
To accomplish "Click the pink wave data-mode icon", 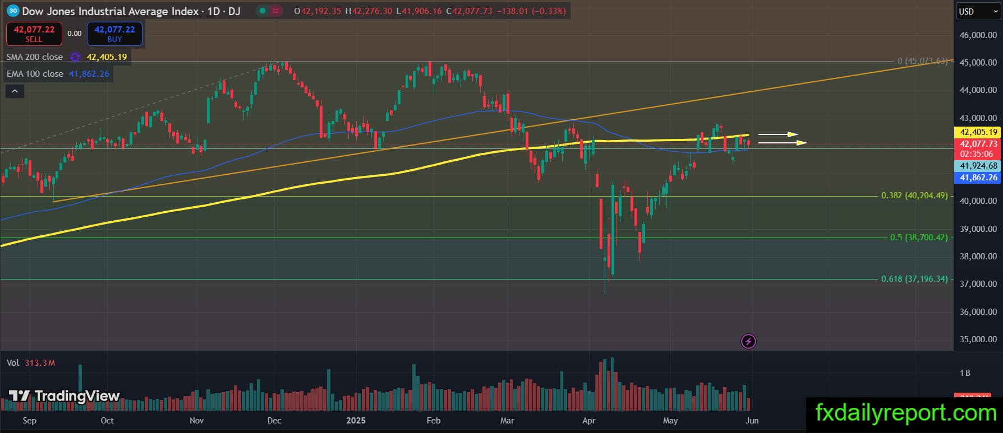I will click(275, 11).
